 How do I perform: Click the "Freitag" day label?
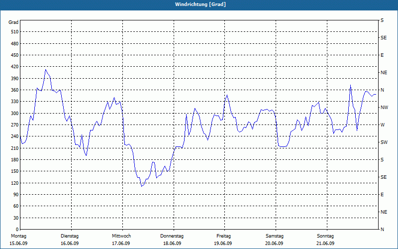coord(223,236)
